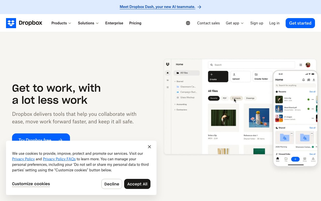Tap Search for anything field in the phone preview
The image size is (321, 201).
click(295, 85)
